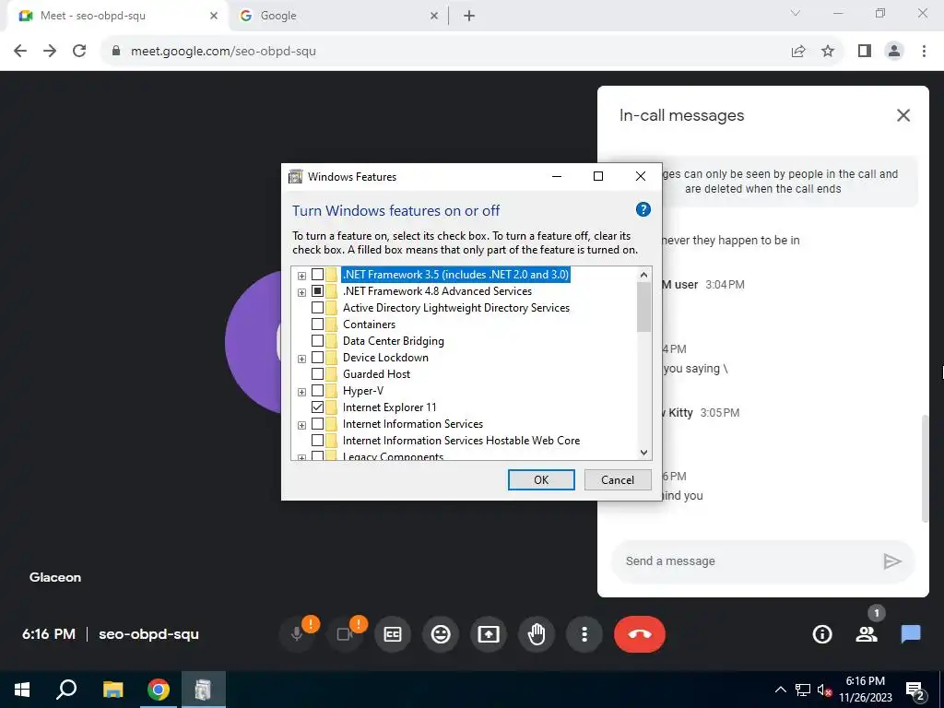Click the feature list scroll-down arrow
This screenshot has width=944, height=708.
tap(643, 452)
